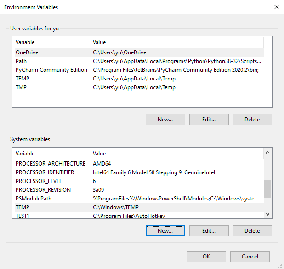Select the PSModulePath system variable

click(139, 199)
